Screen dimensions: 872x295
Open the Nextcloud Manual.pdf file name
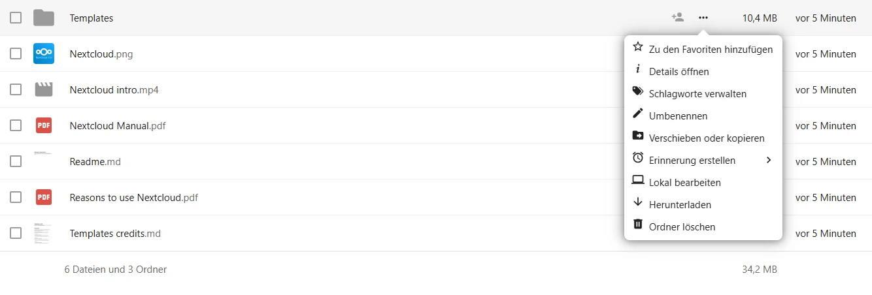(x=118, y=125)
